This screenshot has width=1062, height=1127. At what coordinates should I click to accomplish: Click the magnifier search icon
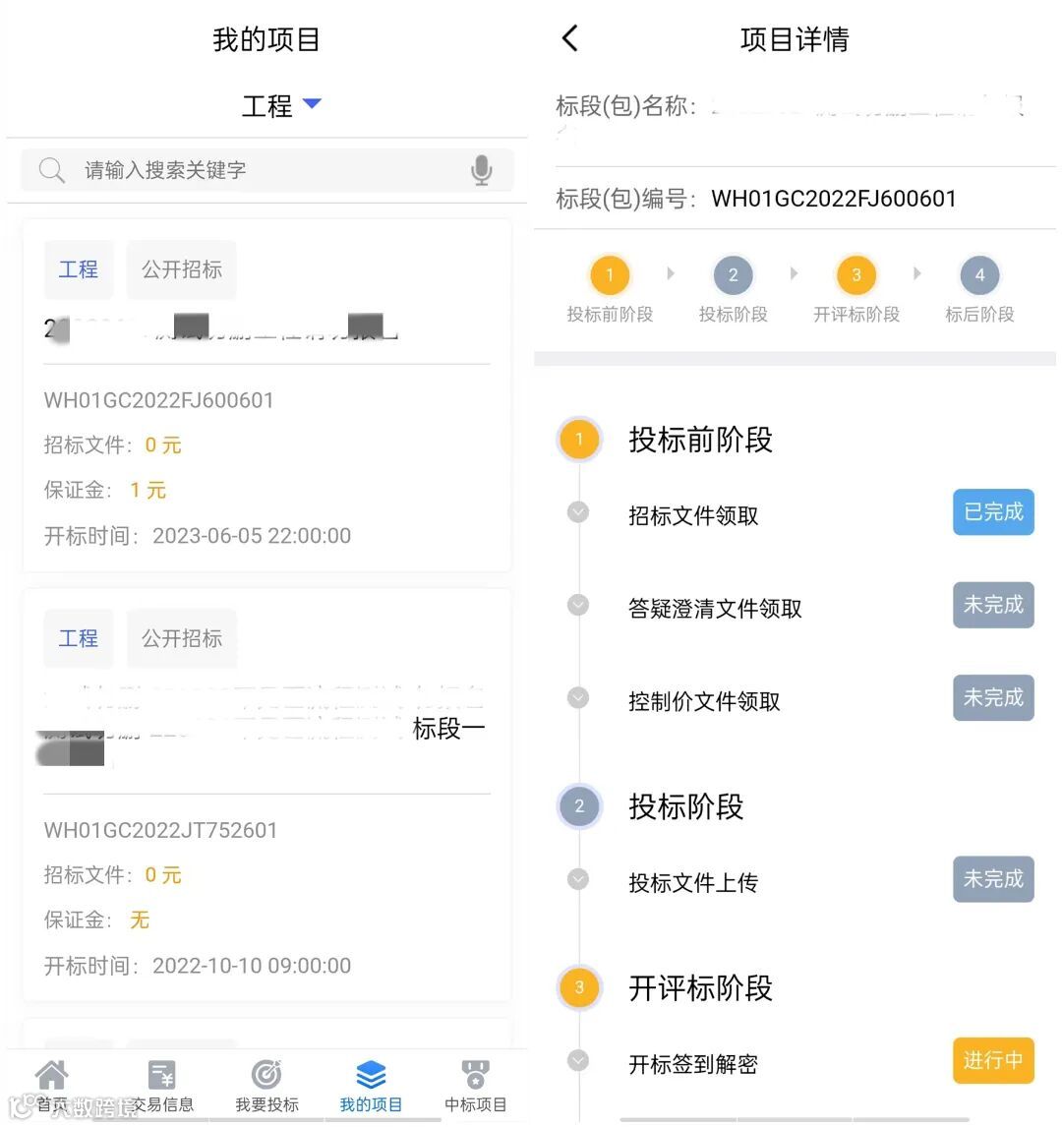pyautogui.click(x=51, y=170)
